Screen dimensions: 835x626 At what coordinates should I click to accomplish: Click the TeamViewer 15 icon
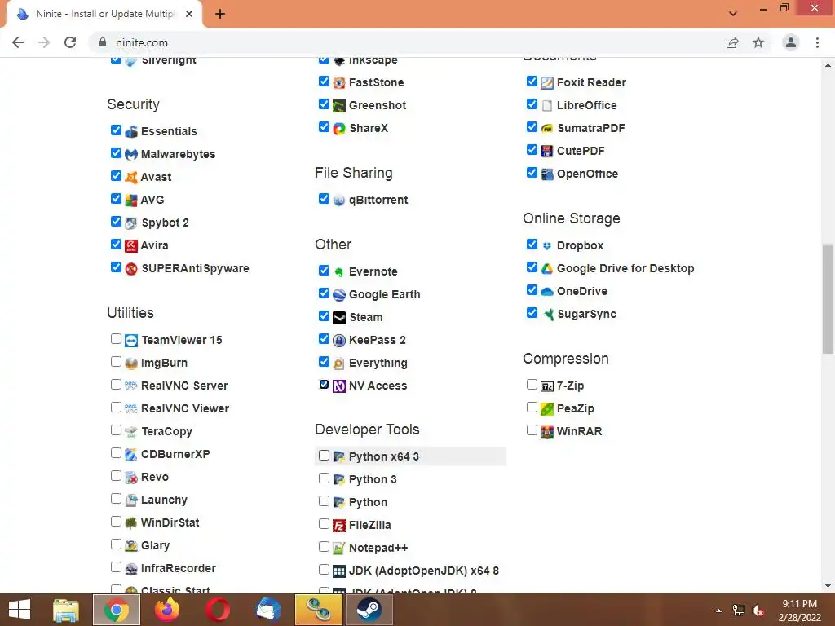tap(131, 340)
